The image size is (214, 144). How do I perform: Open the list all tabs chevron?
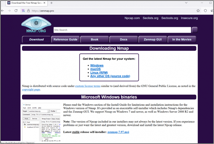point(186,3)
